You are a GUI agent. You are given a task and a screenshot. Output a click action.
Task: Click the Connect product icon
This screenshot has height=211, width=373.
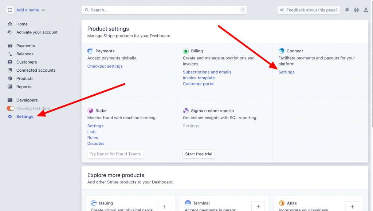click(x=282, y=51)
